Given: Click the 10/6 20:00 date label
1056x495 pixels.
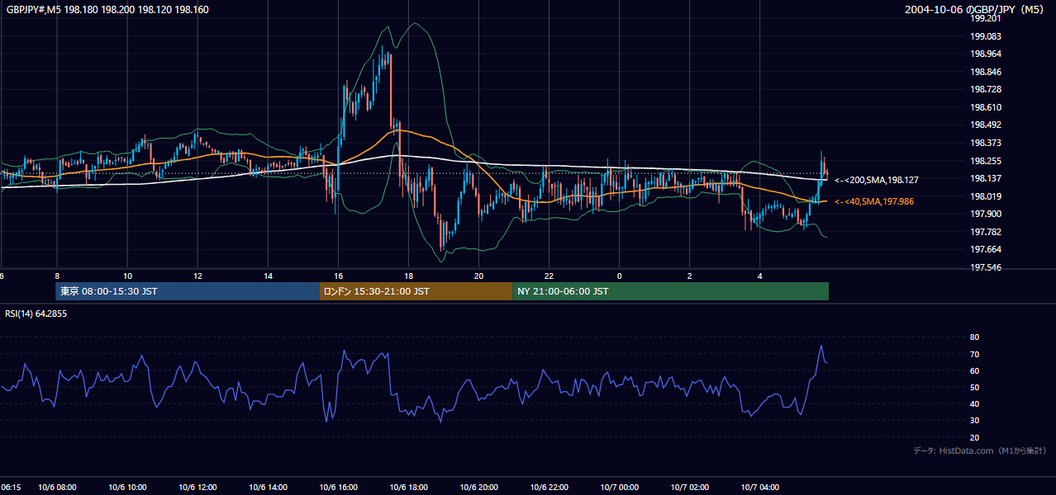Looking at the screenshot, I should point(478,488).
